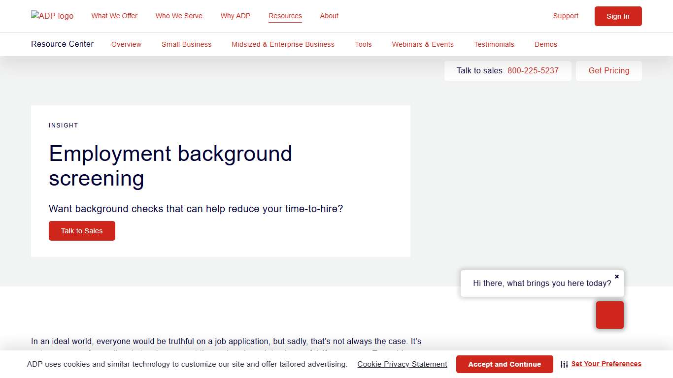Click the Sign In button
This screenshot has width=673, height=378.
click(x=618, y=16)
